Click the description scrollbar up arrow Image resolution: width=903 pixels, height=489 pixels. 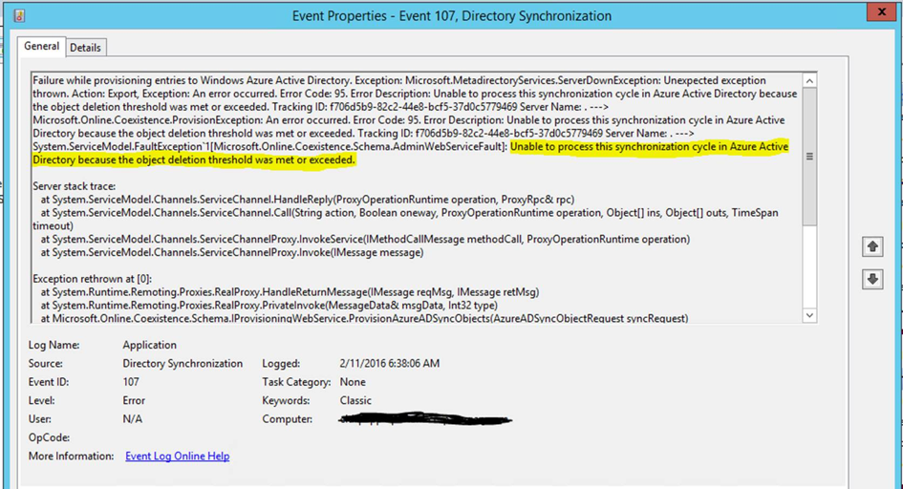click(809, 80)
